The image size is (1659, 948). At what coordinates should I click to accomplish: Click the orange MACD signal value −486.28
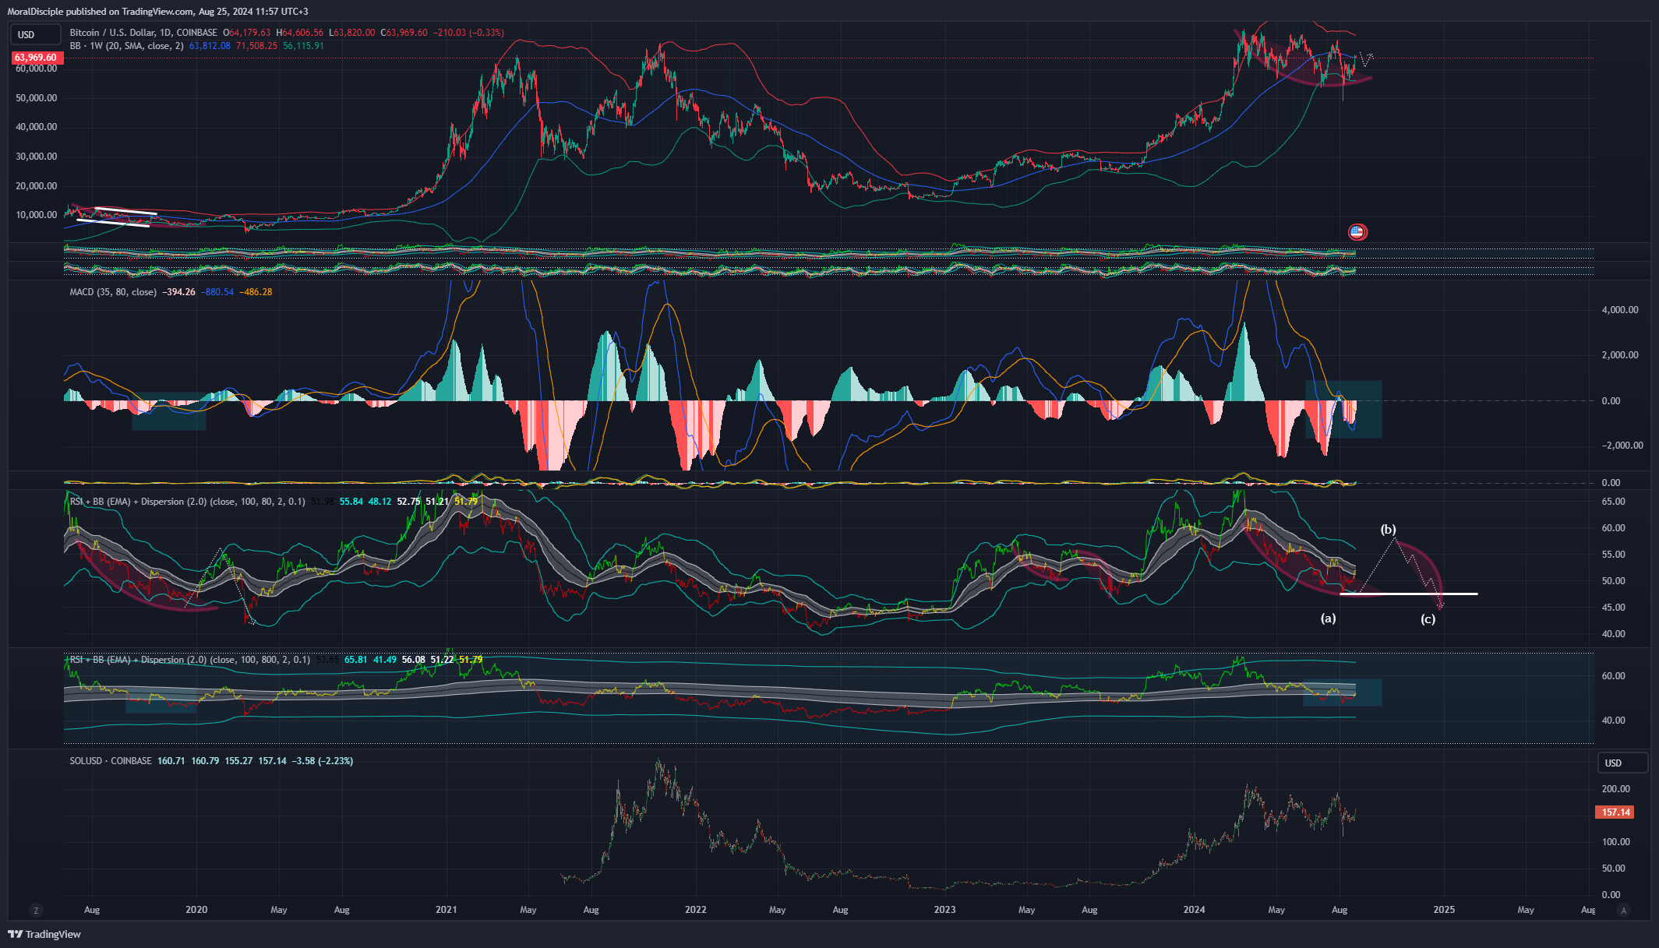coord(256,292)
